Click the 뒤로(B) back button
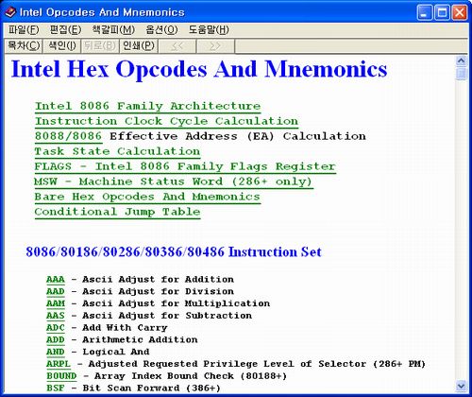Image resolution: width=472 pixels, height=397 pixels. coord(100,46)
